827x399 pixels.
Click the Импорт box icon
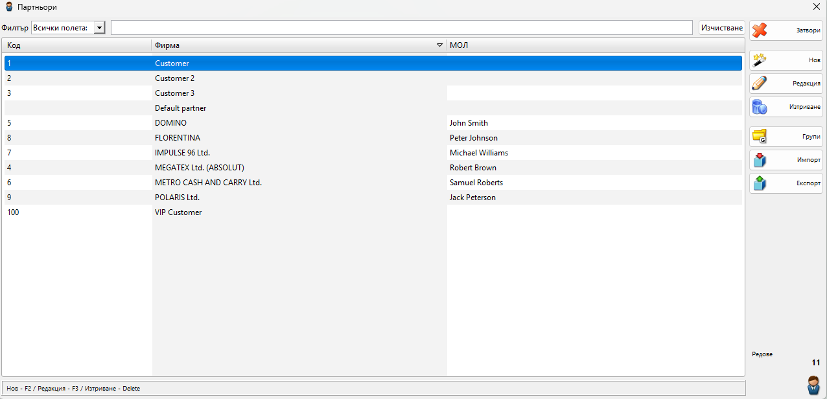point(760,160)
